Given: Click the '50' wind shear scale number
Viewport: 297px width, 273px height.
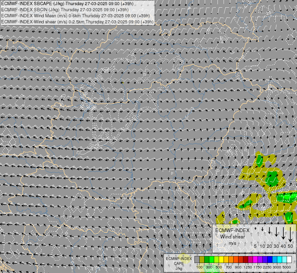Looking at the screenshot, I should [x=290, y=246].
